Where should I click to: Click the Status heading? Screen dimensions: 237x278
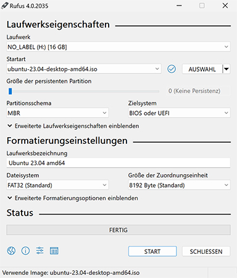coord(20,213)
